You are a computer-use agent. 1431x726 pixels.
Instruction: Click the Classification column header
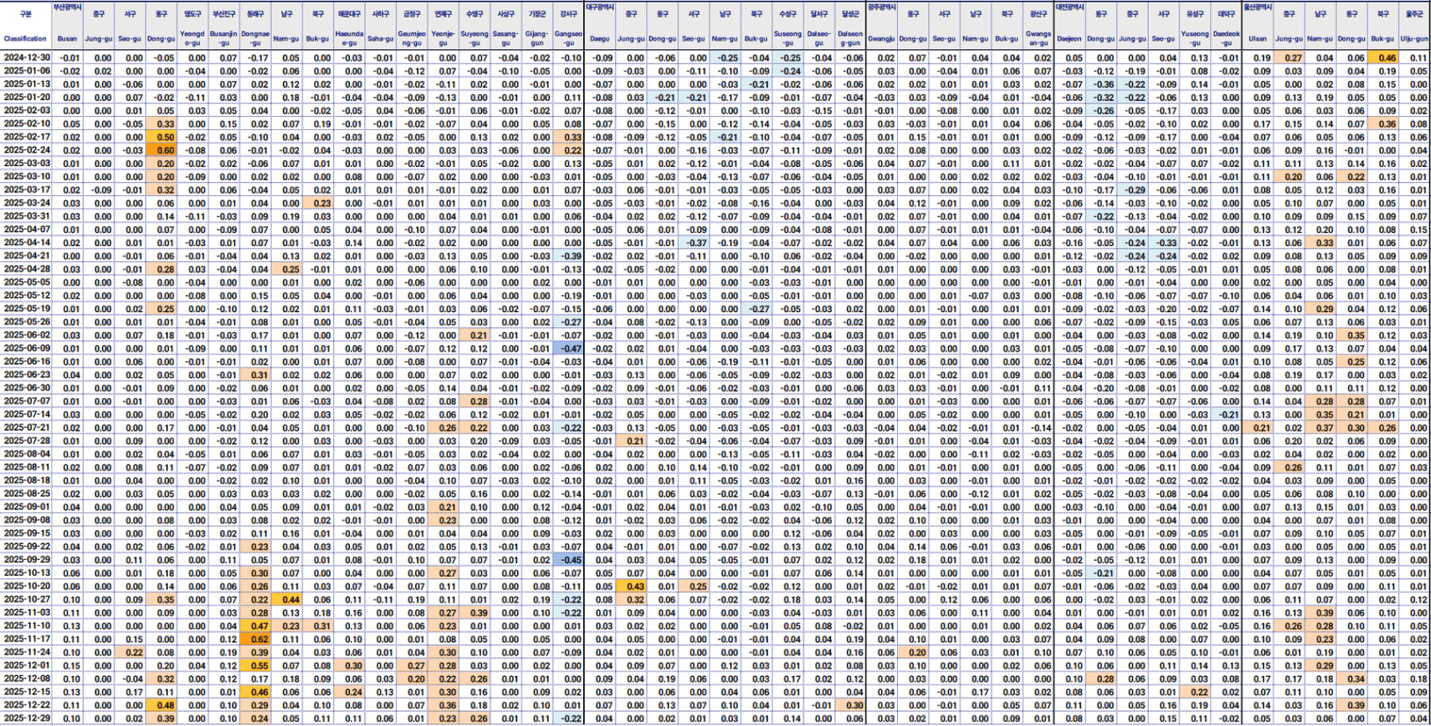(25, 39)
